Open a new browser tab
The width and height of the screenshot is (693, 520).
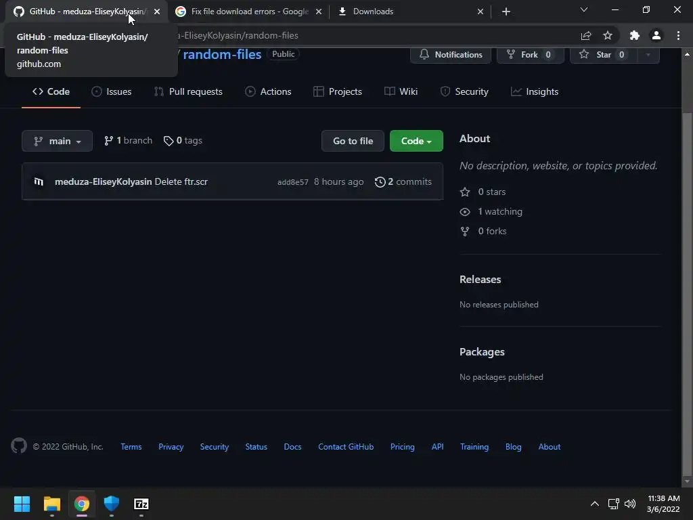(506, 12)
